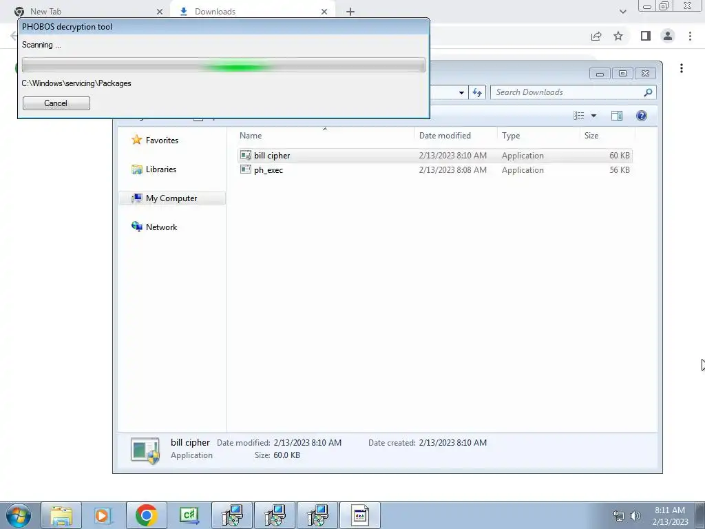Change the view with the views icon
Image resolution: width=705 pixels, height=529 pixels.
tap(578, 116)
